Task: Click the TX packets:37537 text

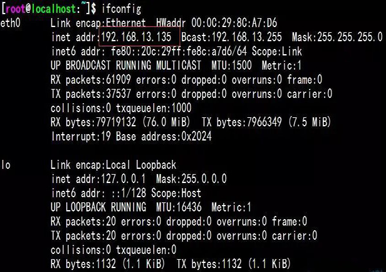Action: click(x=91, y=93)
